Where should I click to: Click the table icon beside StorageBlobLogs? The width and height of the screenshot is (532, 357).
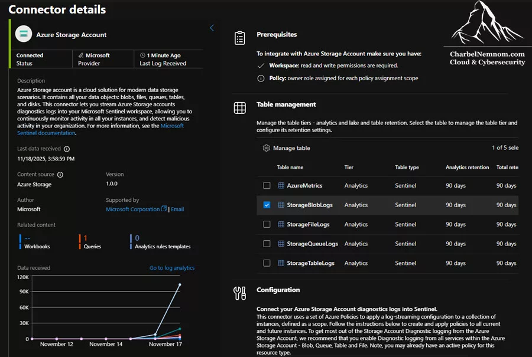pos(281,205)
